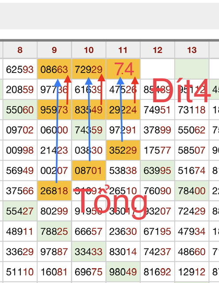Click highlighted cell 72929
Viewport: 219px width, 283px height.
[88, 69]
